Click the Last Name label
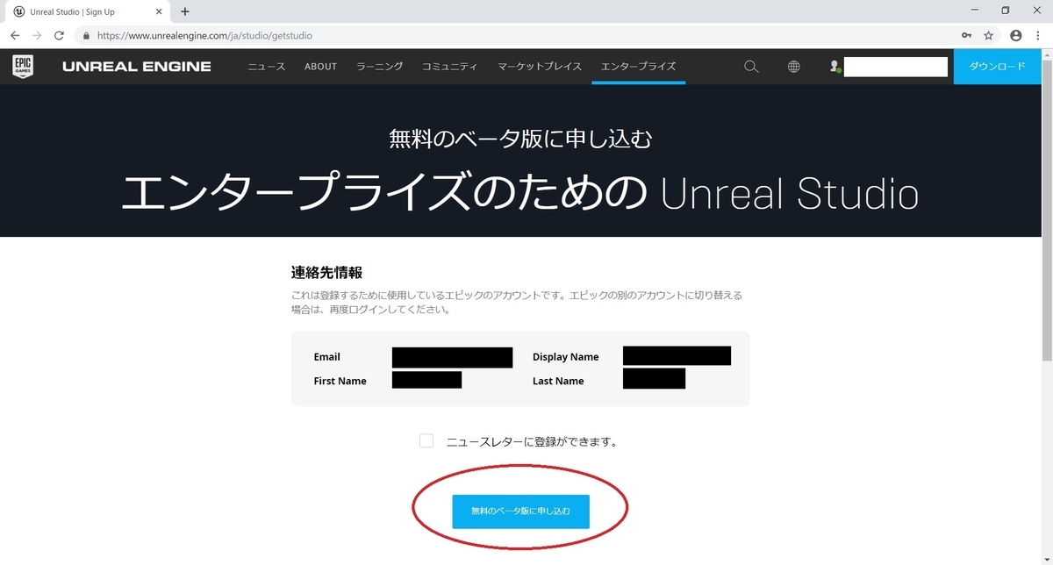 [x=558, y=381]
